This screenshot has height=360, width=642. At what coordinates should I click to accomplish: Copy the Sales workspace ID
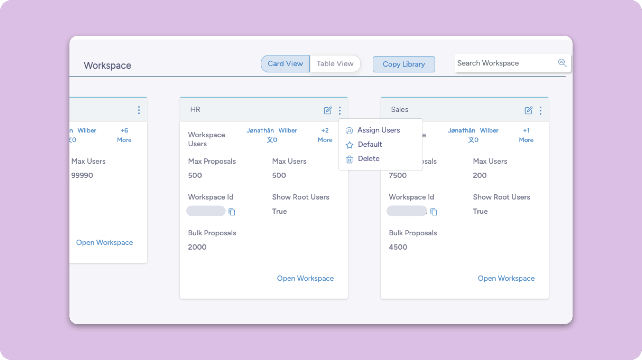click(434, 212)
